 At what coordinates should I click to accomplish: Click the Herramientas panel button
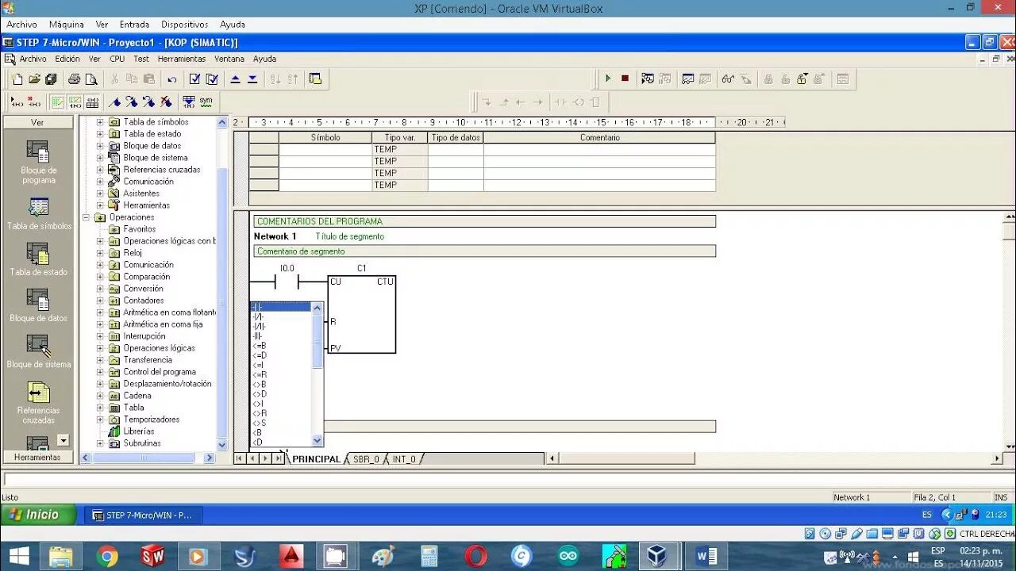(37, 457)
